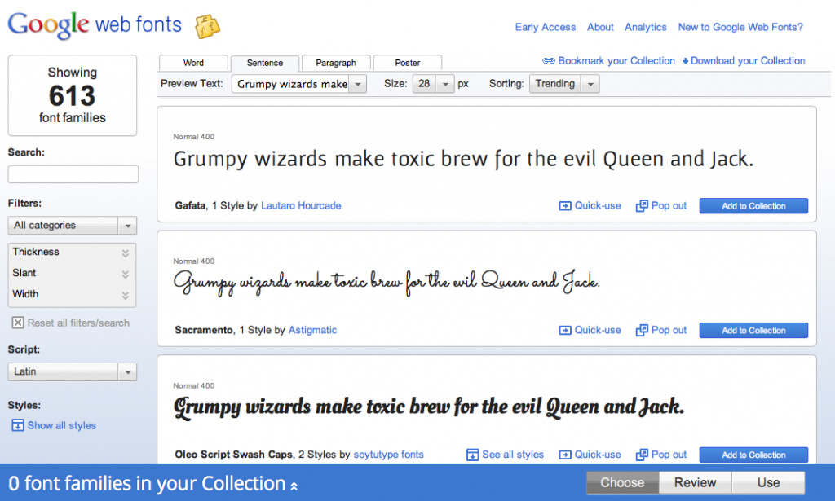
Task: Open the Early Access link
Action: [546, 27]
